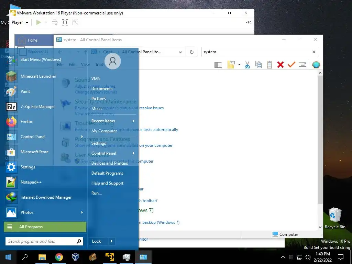Show hidden system tray icons
This screenshot has width=352, height=264.
click(x=283, y=257)
